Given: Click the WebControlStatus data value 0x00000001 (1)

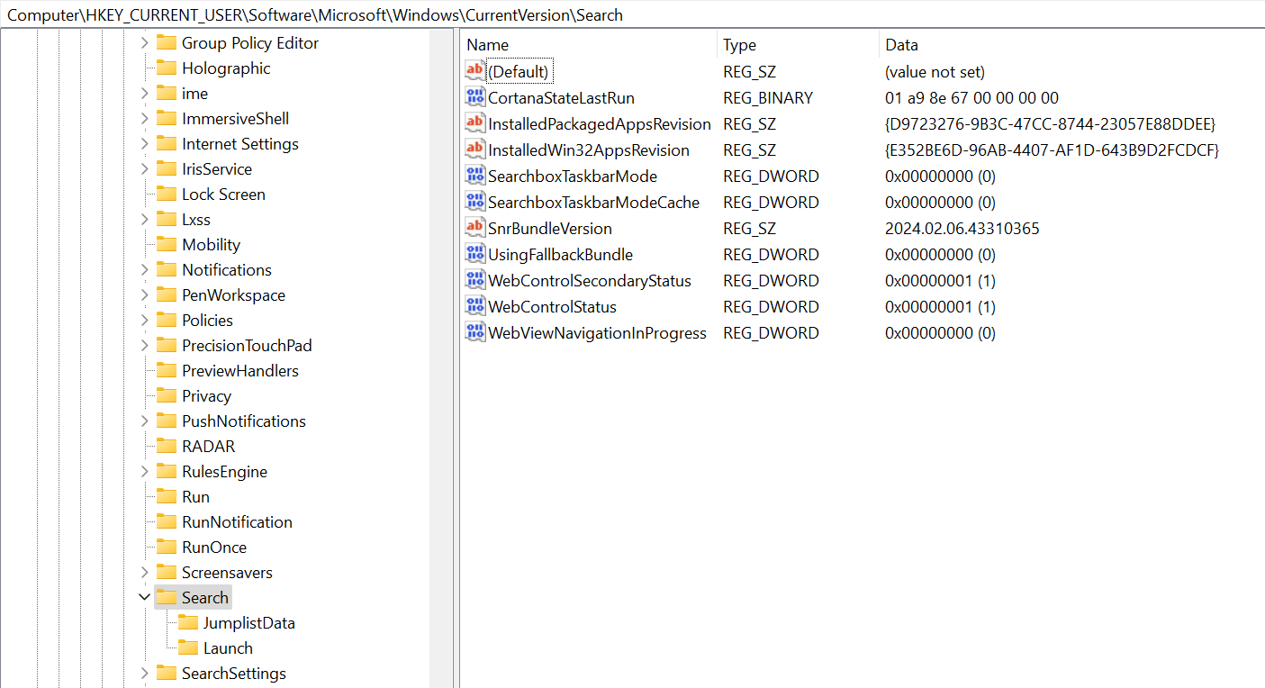Looking at the screenshot, I should [940, 306].
